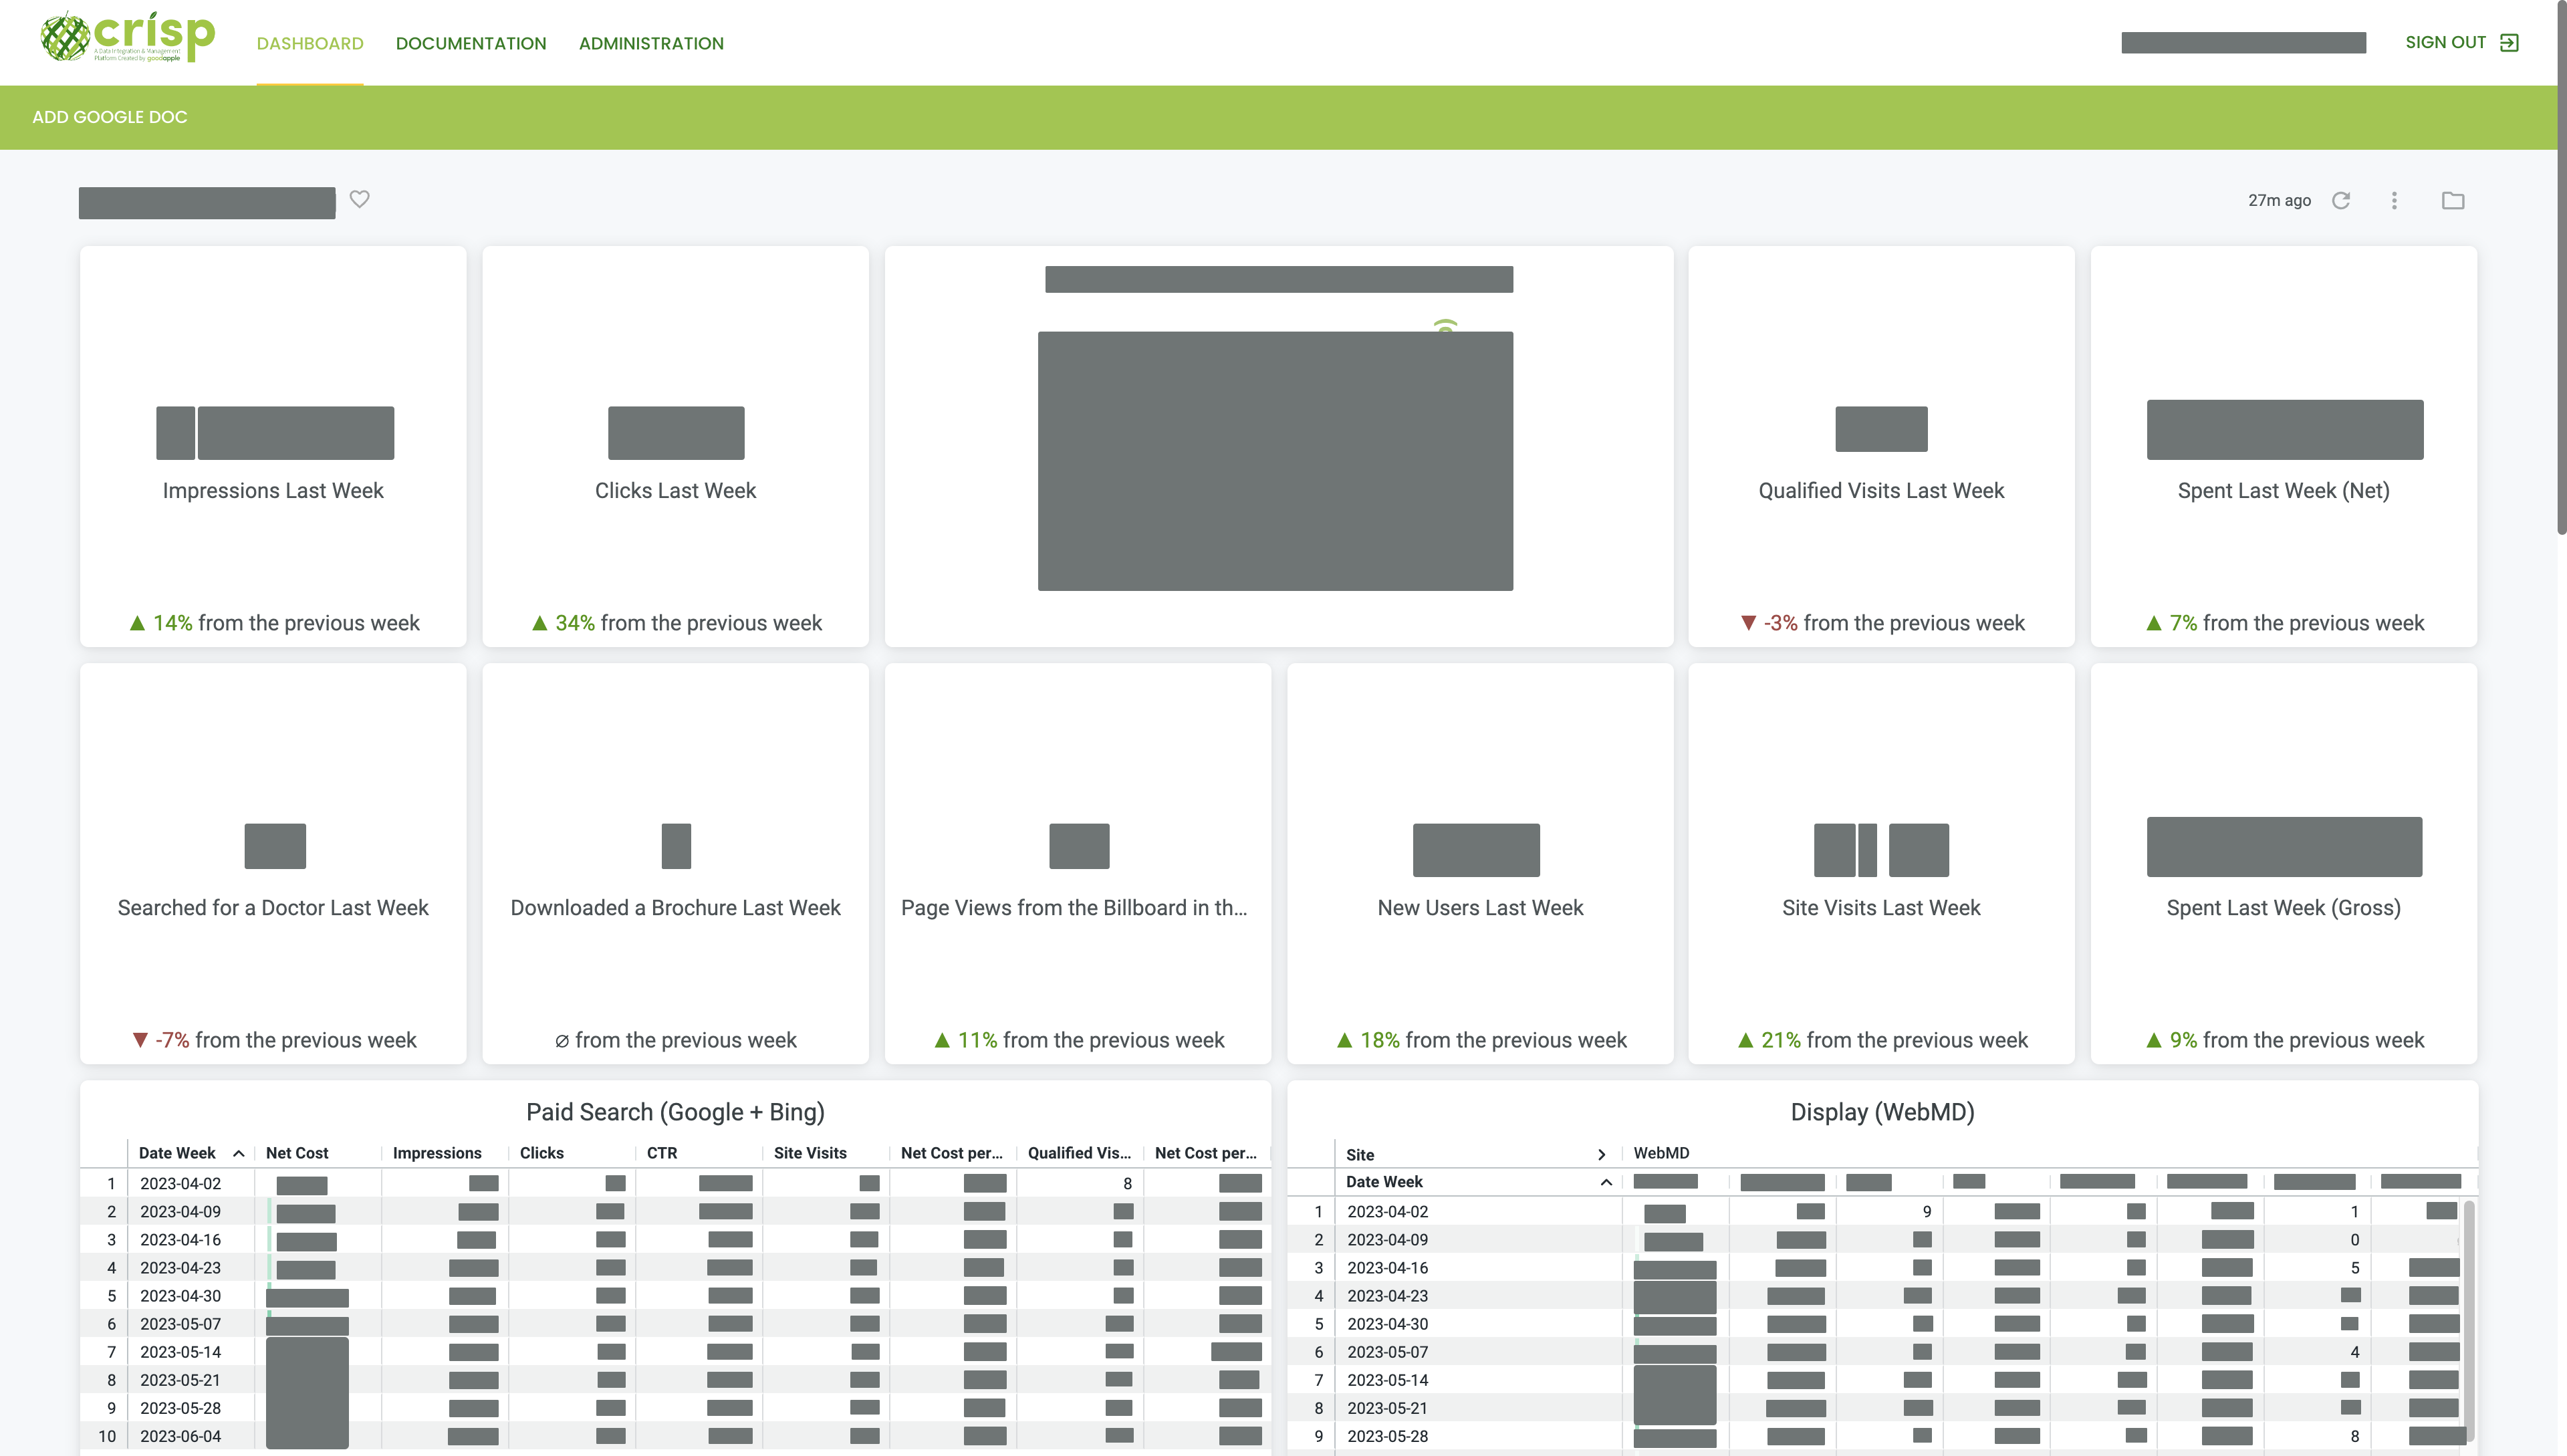Expand the Site pivot chevron
The height and width of the screenshot is (1456, 2567).
(1601, 1154)
